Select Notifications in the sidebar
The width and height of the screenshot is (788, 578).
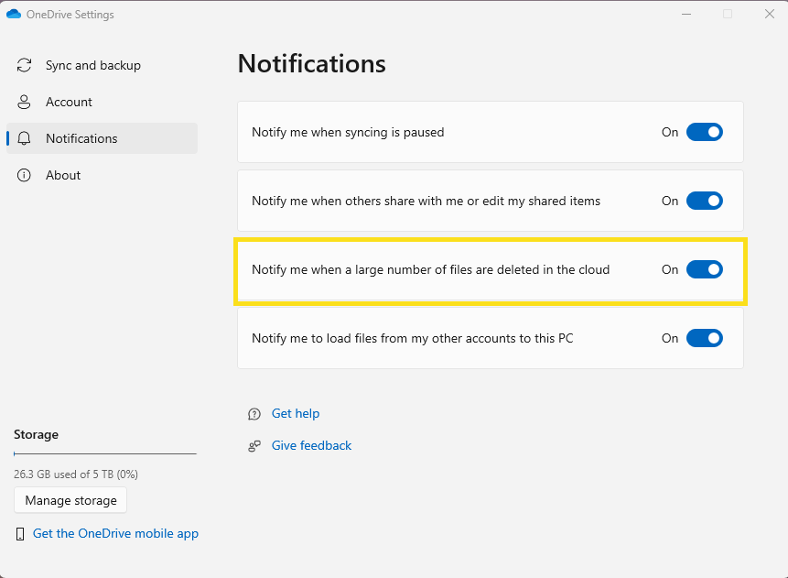pyautogui.click(x=102, y=138)
